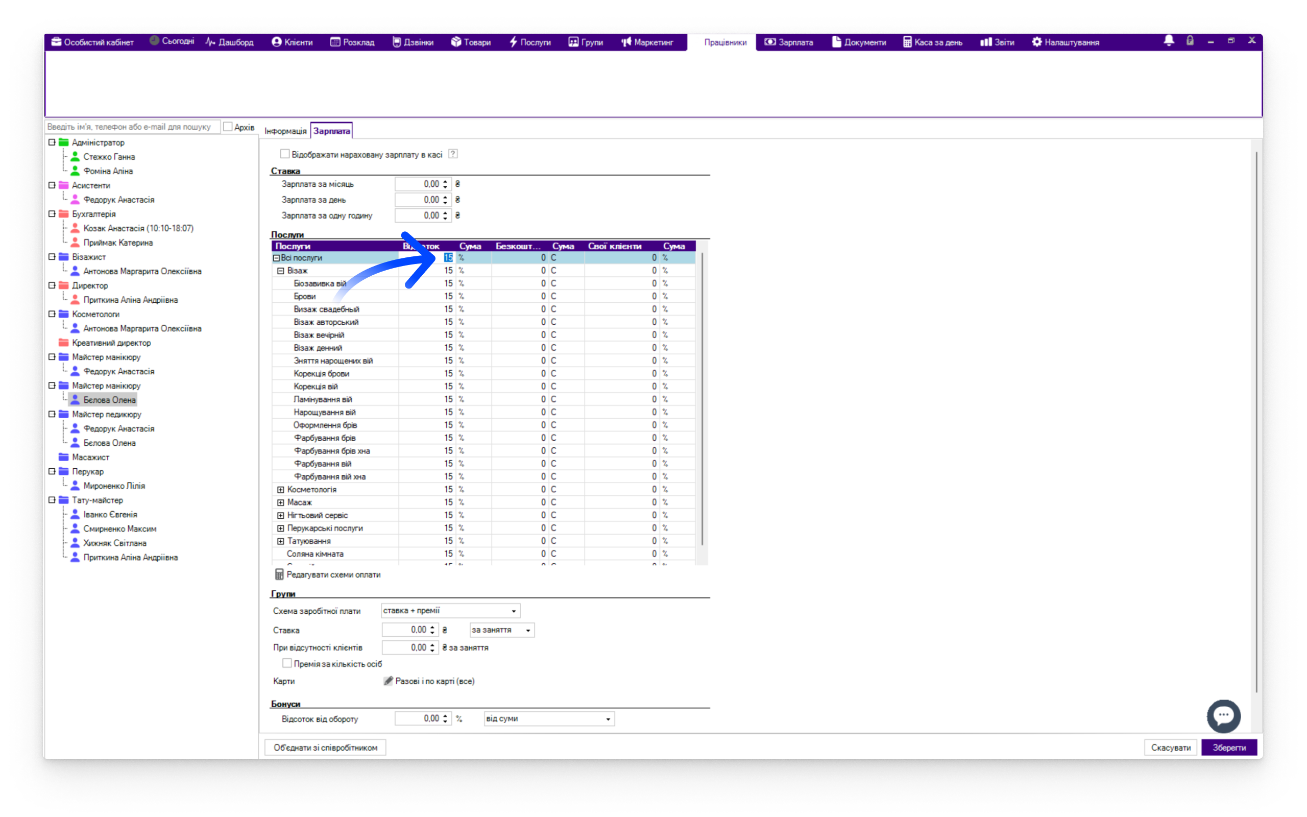Click the Зберегти button
Image resolution: width=1307 pixels, height=817 pixels.
(x=1229, y=747)
